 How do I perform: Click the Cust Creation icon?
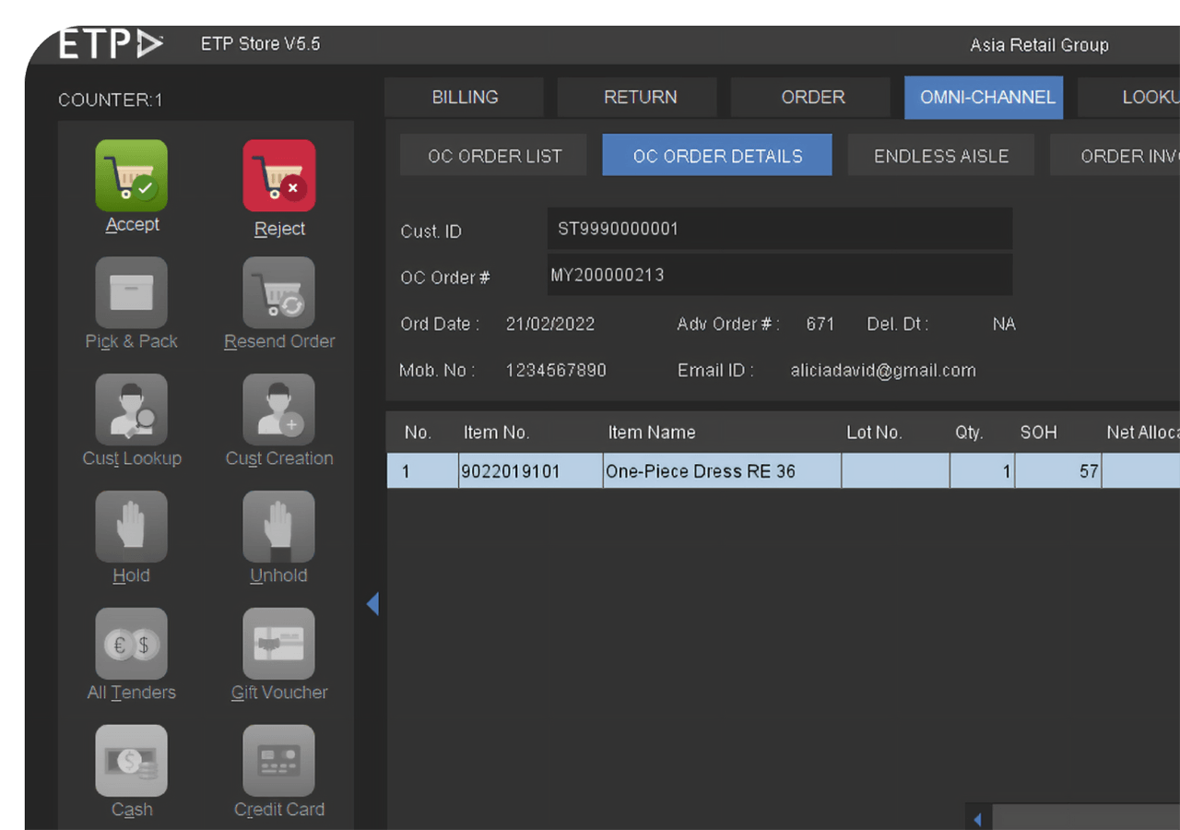click(278, 409)
